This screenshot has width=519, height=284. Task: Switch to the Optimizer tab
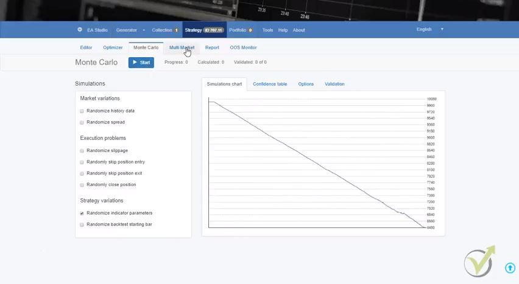coord(113,47)
